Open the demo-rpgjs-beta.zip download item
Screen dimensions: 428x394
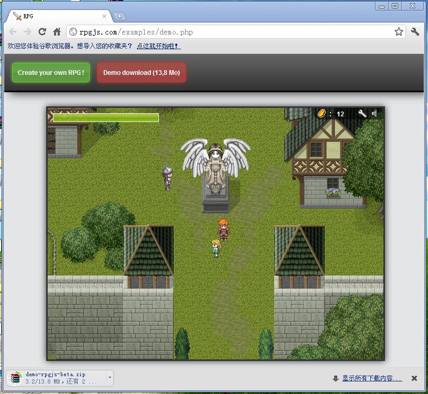[x=57, y=378]
